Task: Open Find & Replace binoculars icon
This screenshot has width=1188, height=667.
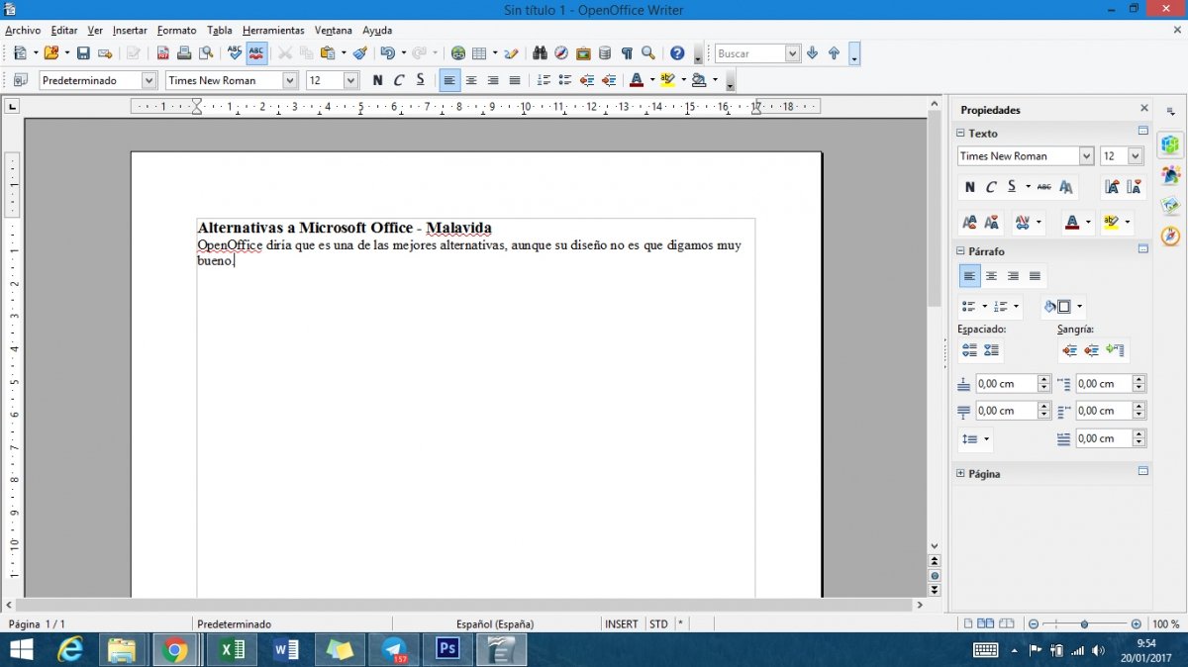Action: tap(540, 53)
